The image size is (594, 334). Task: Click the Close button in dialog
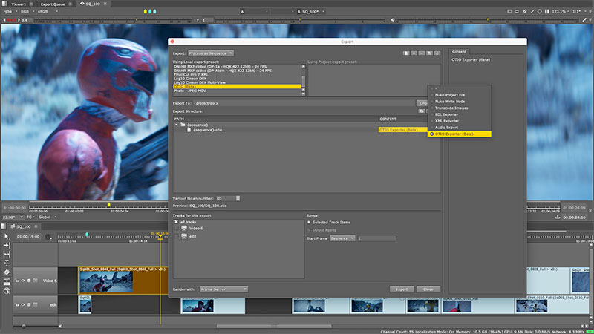tap(428, 289)
